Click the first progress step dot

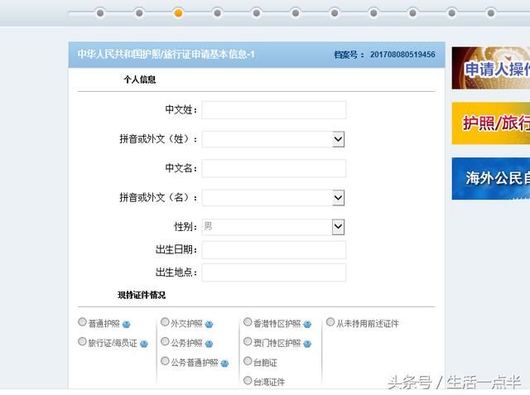tap(100, 13)
